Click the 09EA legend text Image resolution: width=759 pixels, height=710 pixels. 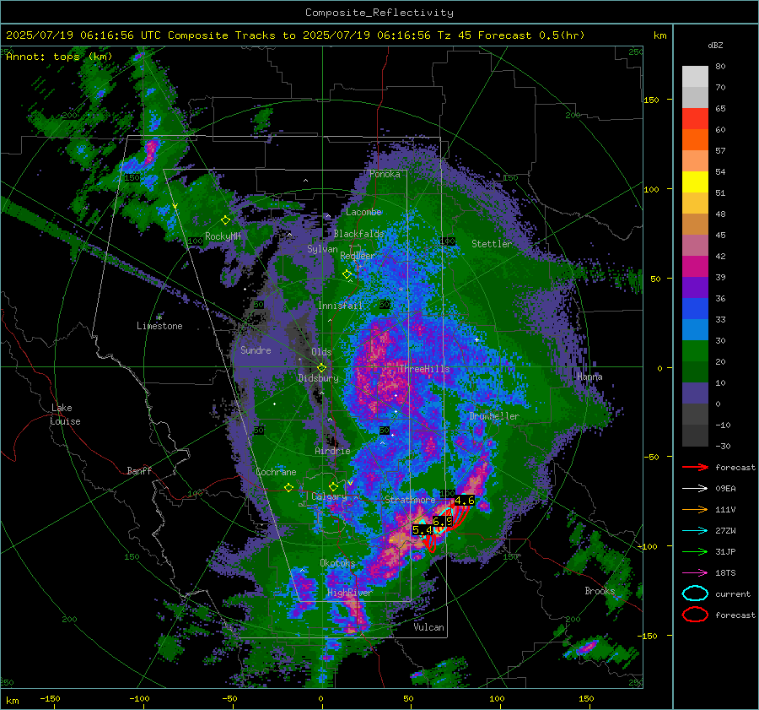tap(725, 489)
